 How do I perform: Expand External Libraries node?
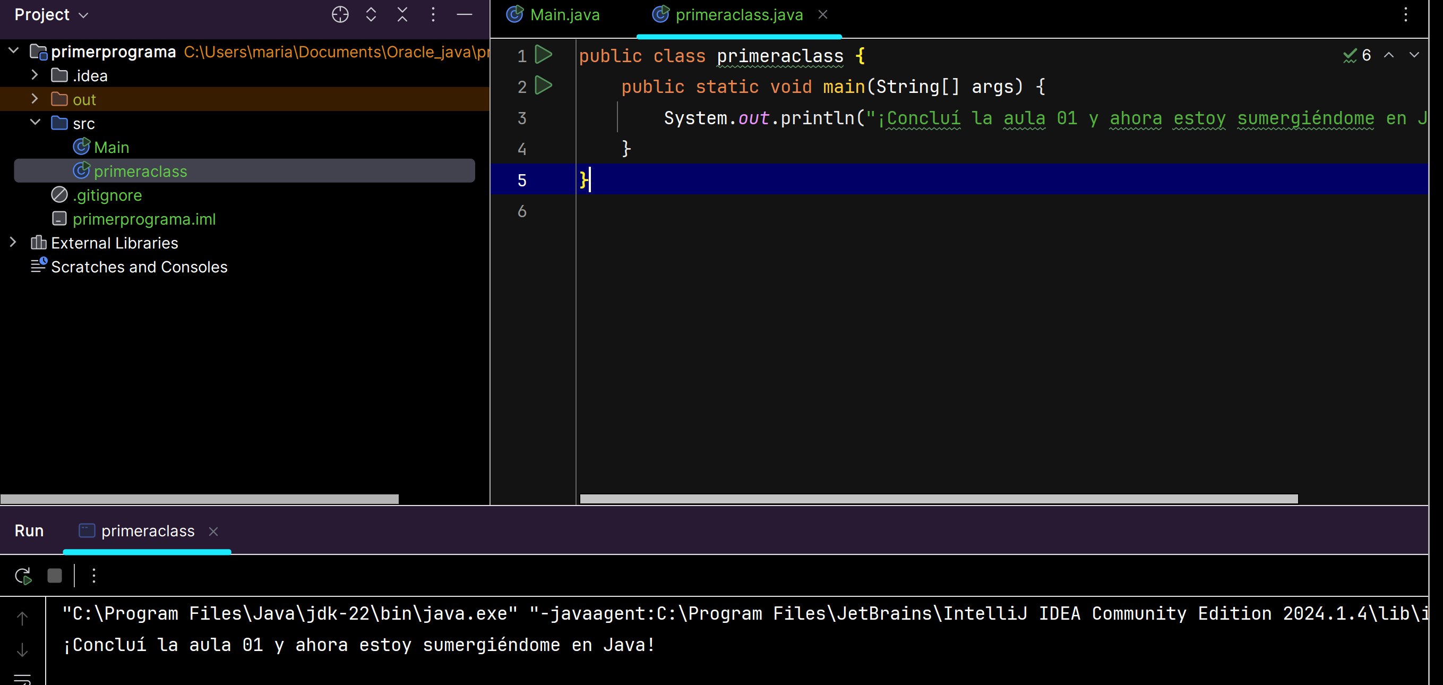point(13,243)
